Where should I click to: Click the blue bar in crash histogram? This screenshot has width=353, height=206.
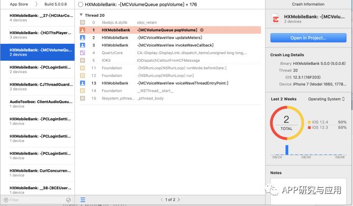click(x=287, y=150)
